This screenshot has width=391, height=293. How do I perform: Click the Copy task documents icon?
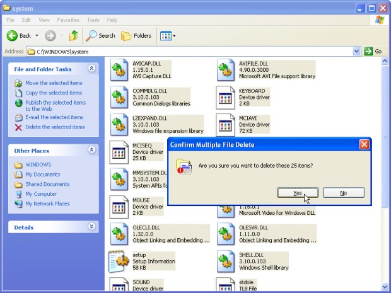click(x=18, y=93)
